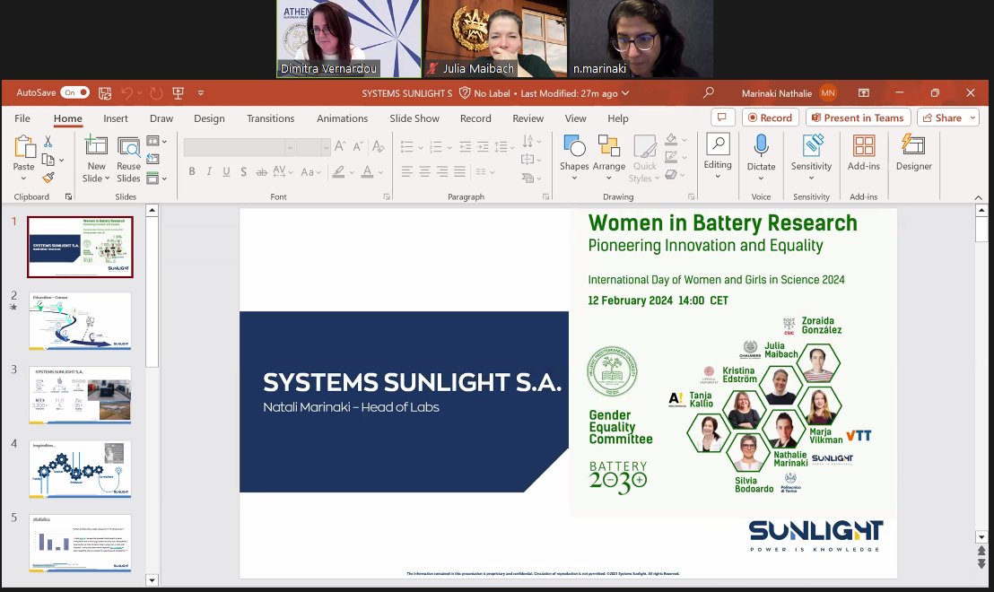This screenshot has height=592, width=994.
Task: Select slide 3 thumbnail in the slide panel
Action: click(x=80, y=395)
